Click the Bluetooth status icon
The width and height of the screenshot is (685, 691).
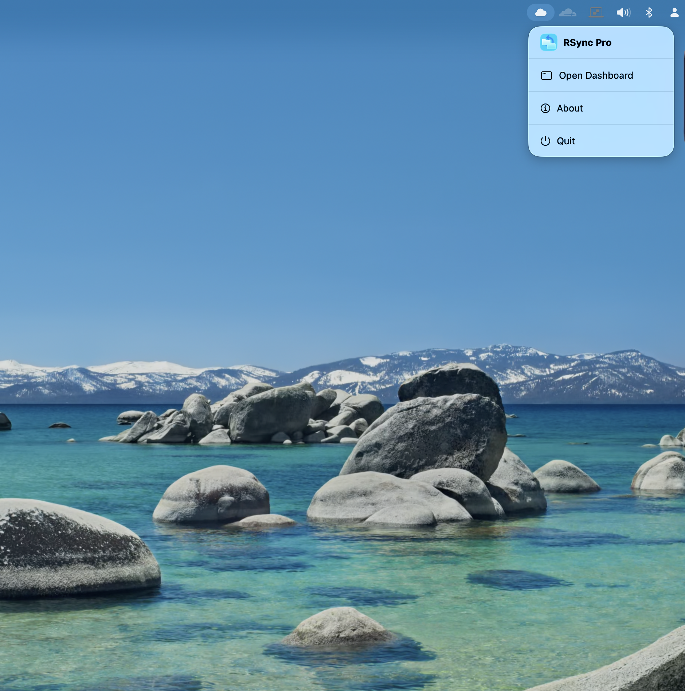649,13
